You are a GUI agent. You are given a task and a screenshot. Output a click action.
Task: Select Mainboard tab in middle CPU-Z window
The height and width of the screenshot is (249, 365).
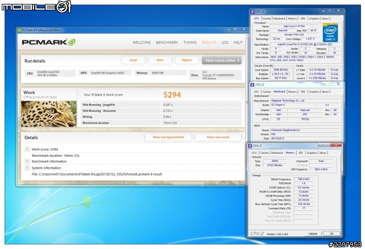click(279, 92)
